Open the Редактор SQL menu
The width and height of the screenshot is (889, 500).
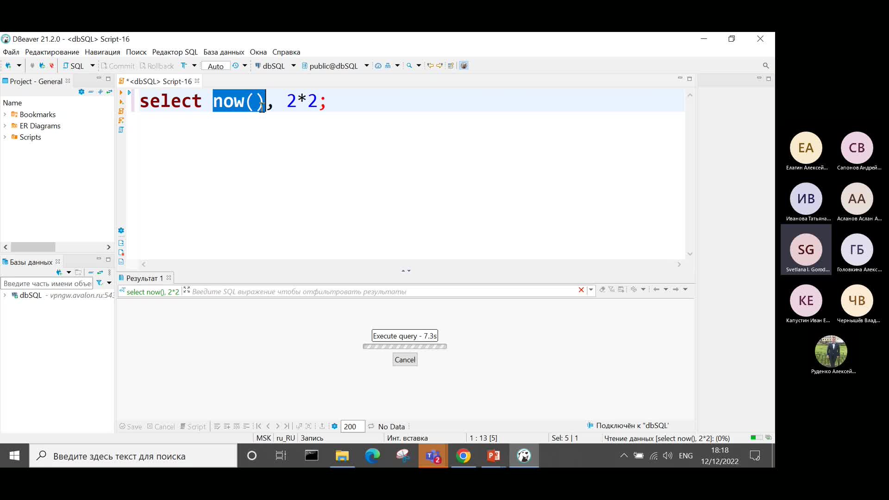pos(175,52)
